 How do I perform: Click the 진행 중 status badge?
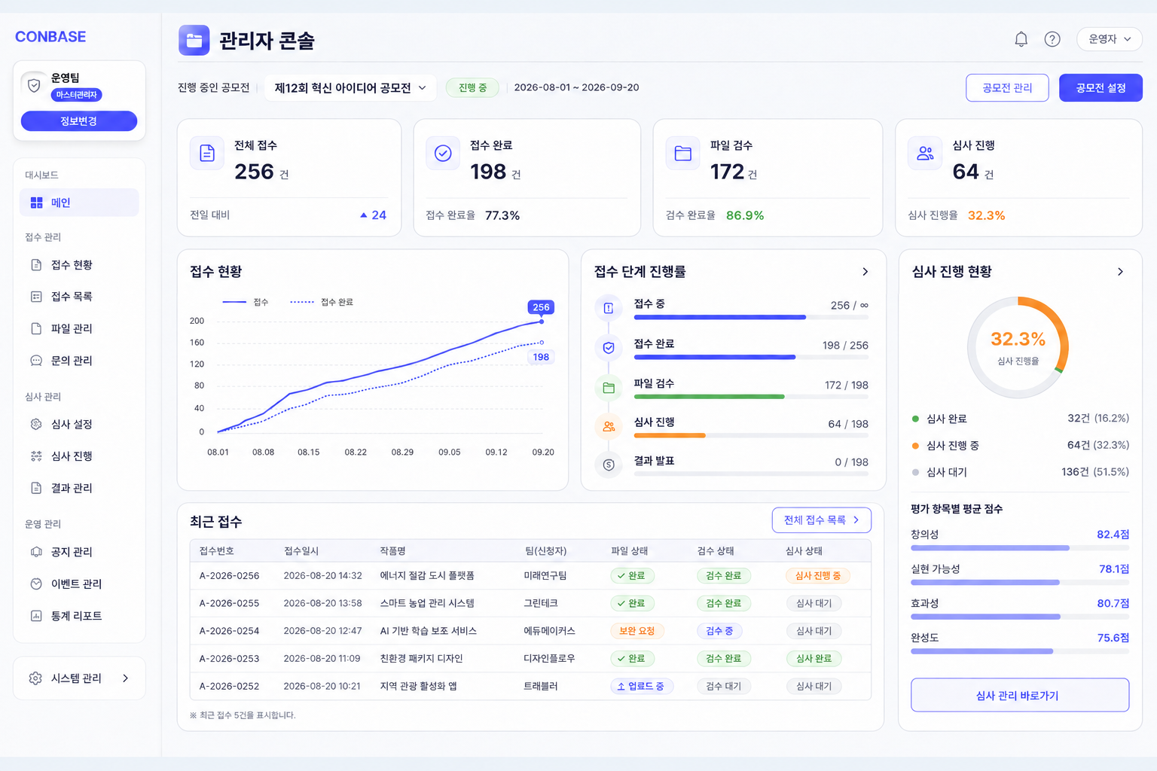472,88
